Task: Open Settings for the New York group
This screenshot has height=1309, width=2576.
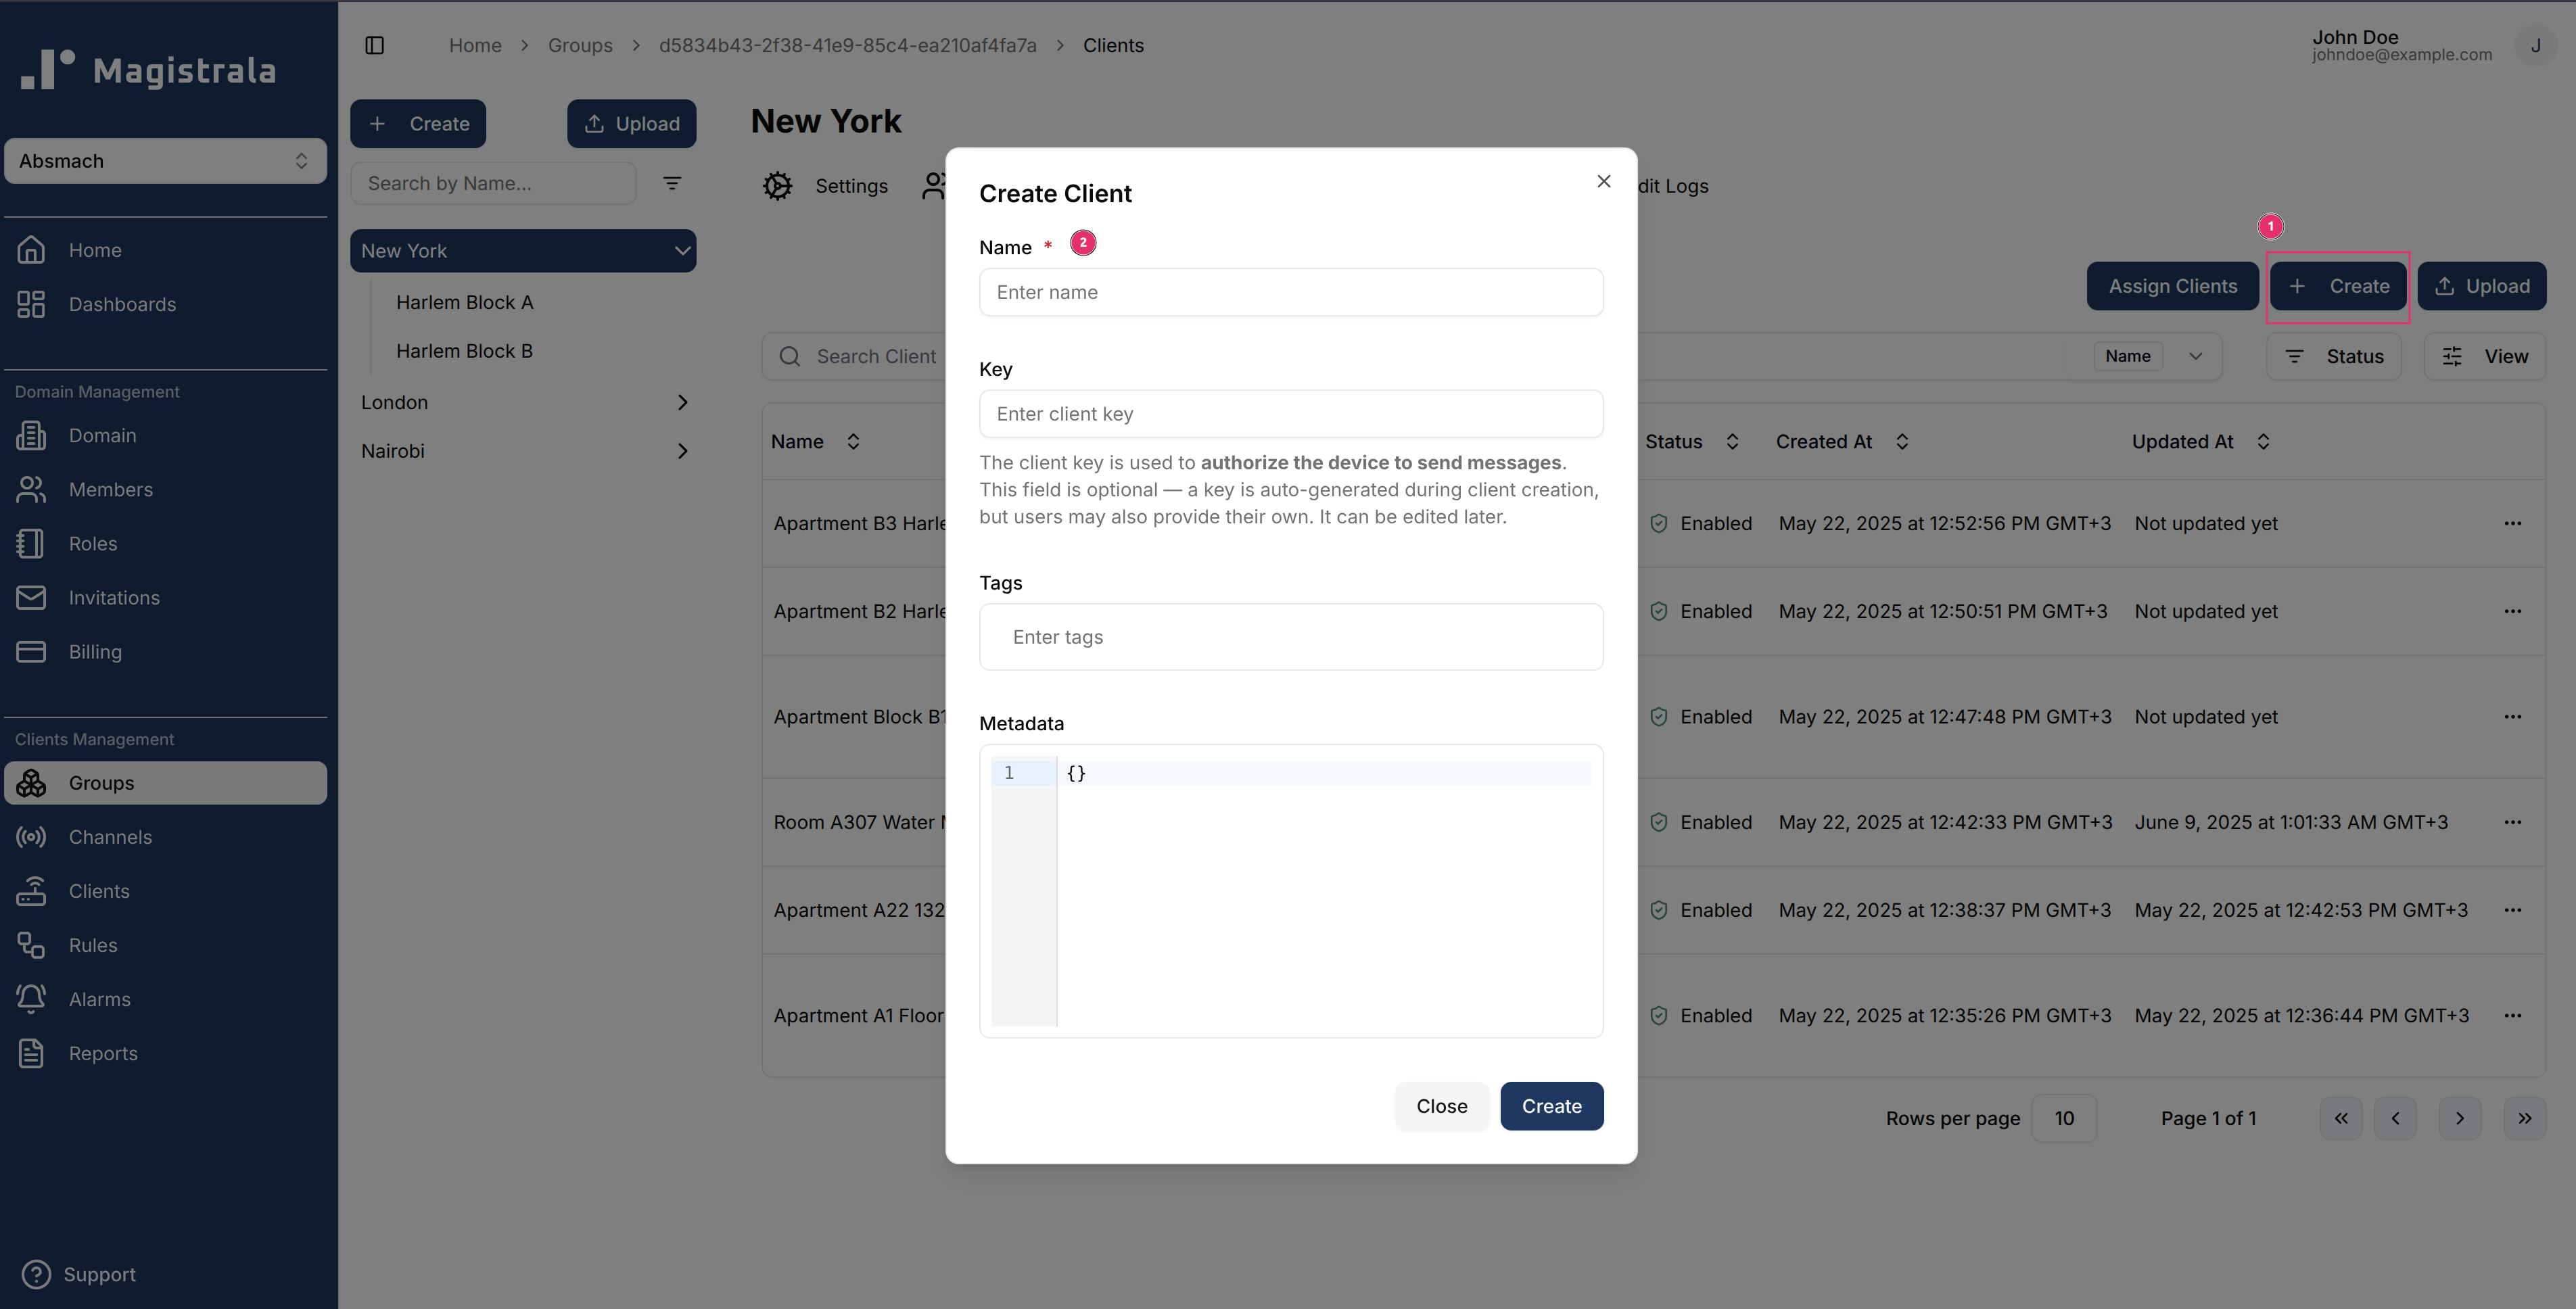Action: (x=826, y=186)
